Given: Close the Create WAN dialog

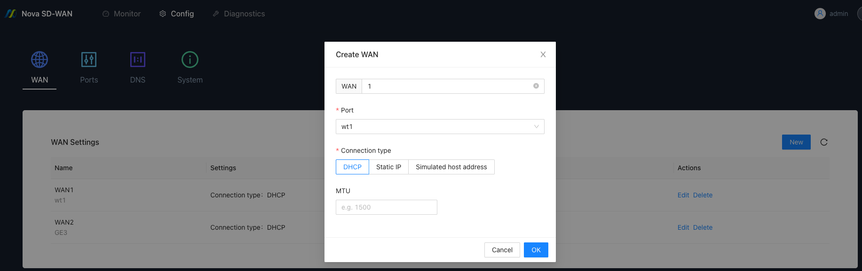Looking at the screenshot, I should 543,54.
